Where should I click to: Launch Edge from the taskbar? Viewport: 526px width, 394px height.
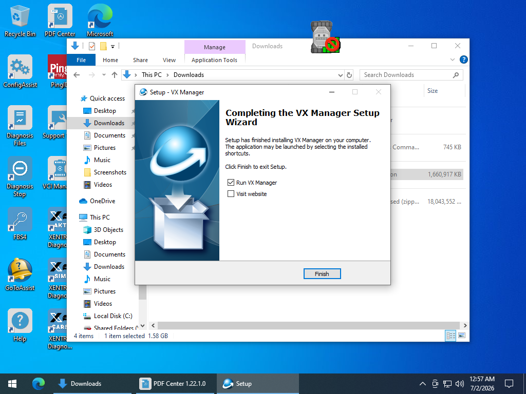point(38,384)
